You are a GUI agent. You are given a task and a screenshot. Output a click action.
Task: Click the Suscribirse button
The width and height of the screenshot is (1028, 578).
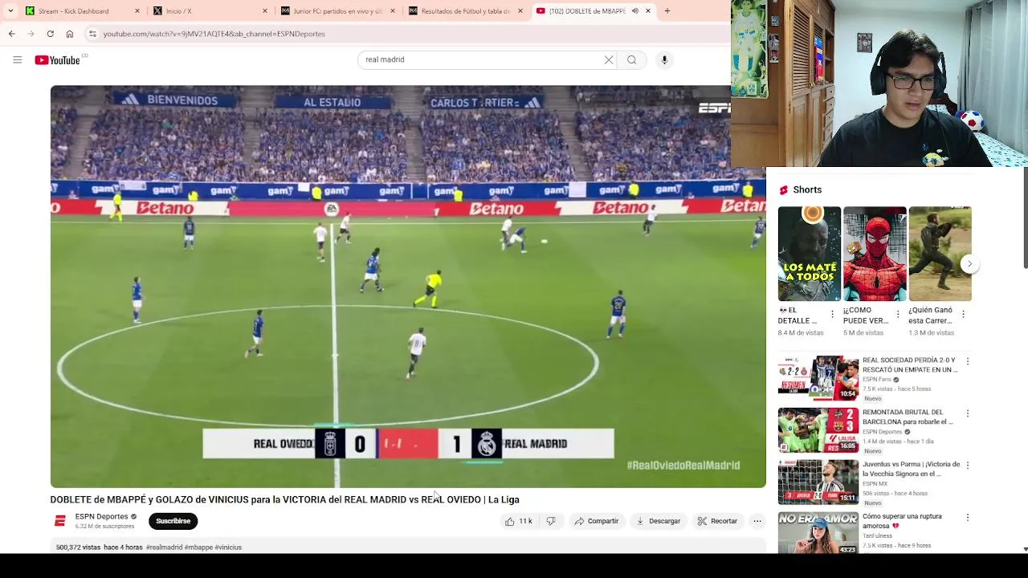coord(173,521)
